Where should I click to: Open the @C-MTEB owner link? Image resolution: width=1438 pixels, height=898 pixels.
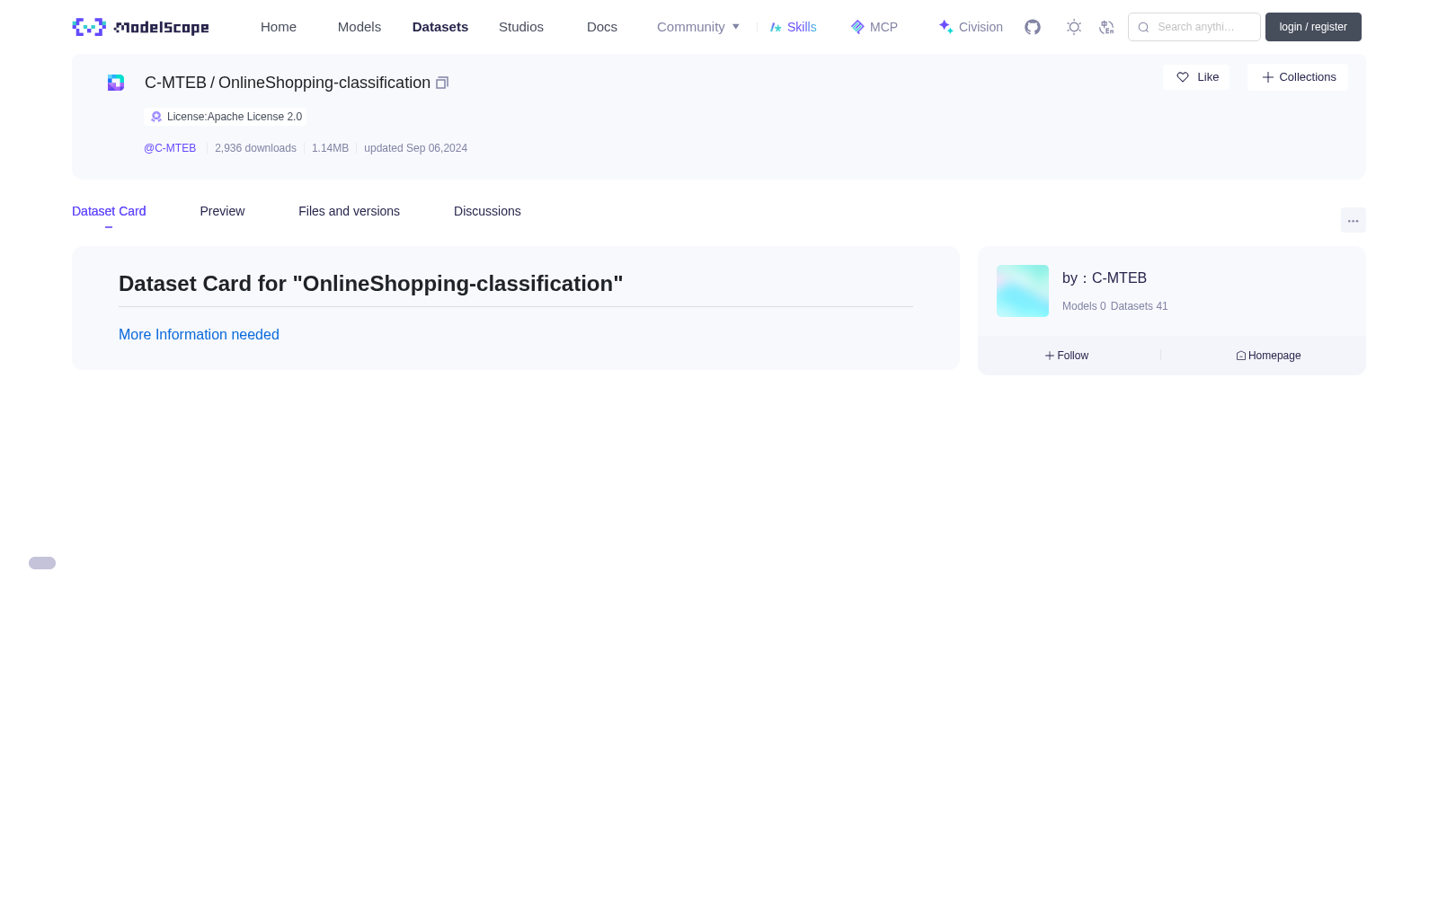pos(170,148)
